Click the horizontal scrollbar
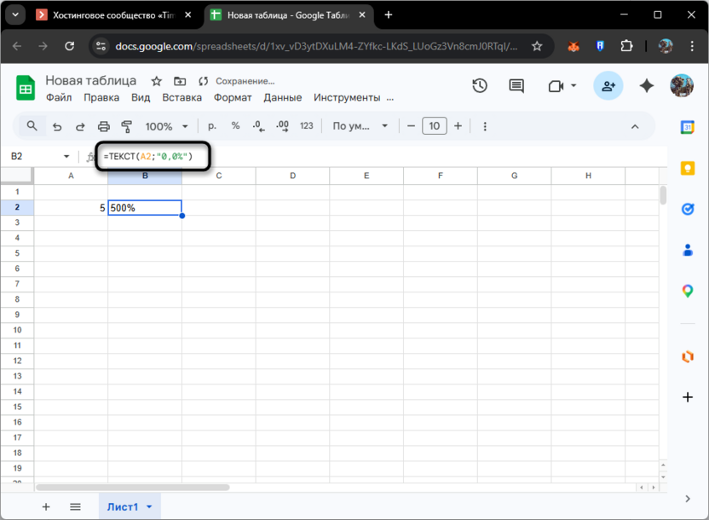 coord(132,488)
